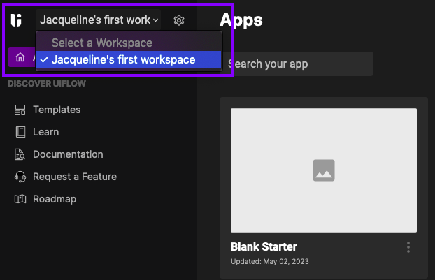Open the Blank Starter app thumbnail
Image resolution: width=435 pixels, height=280 pixels.
(324, 170)
